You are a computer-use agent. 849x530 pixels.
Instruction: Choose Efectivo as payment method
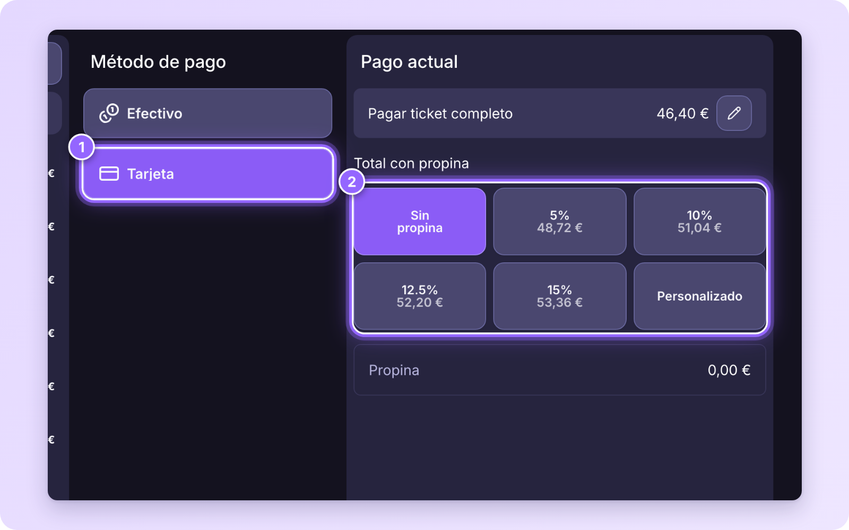tap(207, 113)
